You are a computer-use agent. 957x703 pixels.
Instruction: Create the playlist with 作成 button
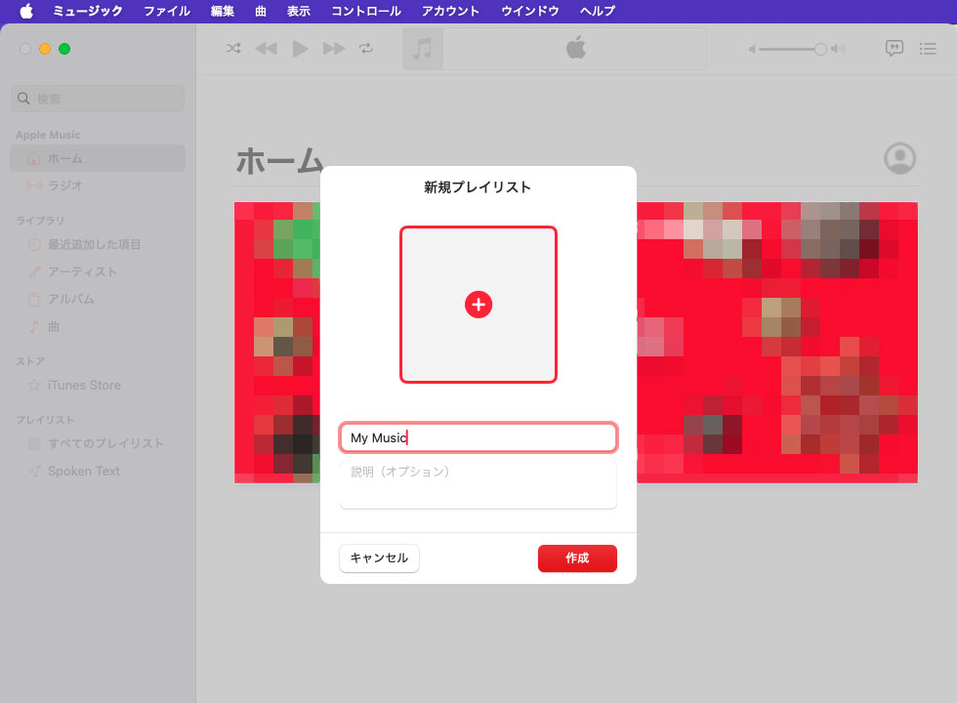coord(577,558)
